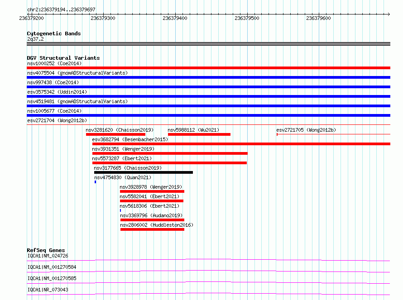Click the magenta line under IQCA1|NM_001270585
The height and width of the screenshot is (300, 403).
coord(208,282)
